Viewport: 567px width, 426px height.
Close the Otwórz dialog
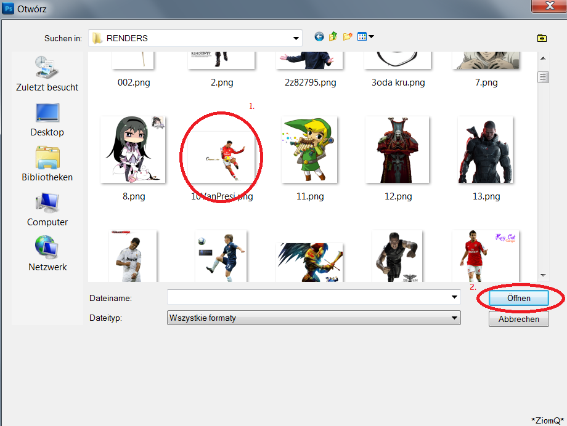(x=549, y=6)
